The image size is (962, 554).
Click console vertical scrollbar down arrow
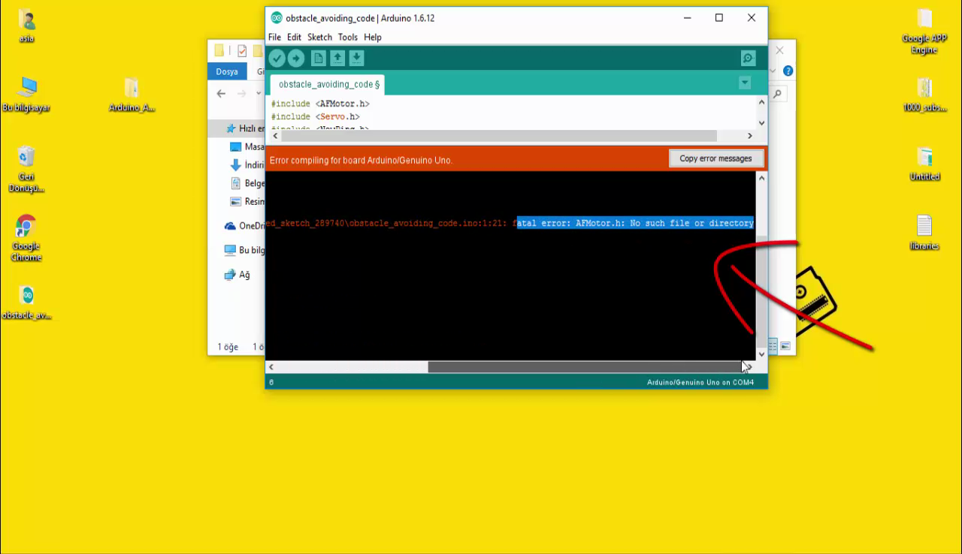(x=761, y=354)
